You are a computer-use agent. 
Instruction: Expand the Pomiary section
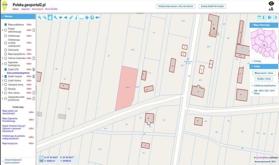[x=257, y=61]
